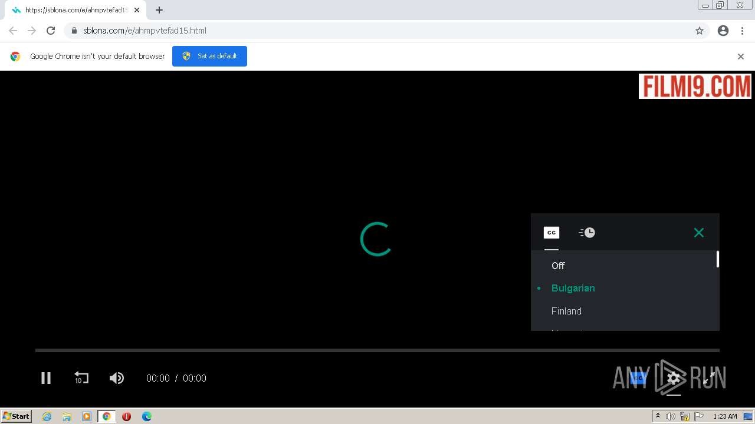Open Chrome profile menu
Image resolution: width=755 pixels, height=424 pixels.
tap(723, 31)
